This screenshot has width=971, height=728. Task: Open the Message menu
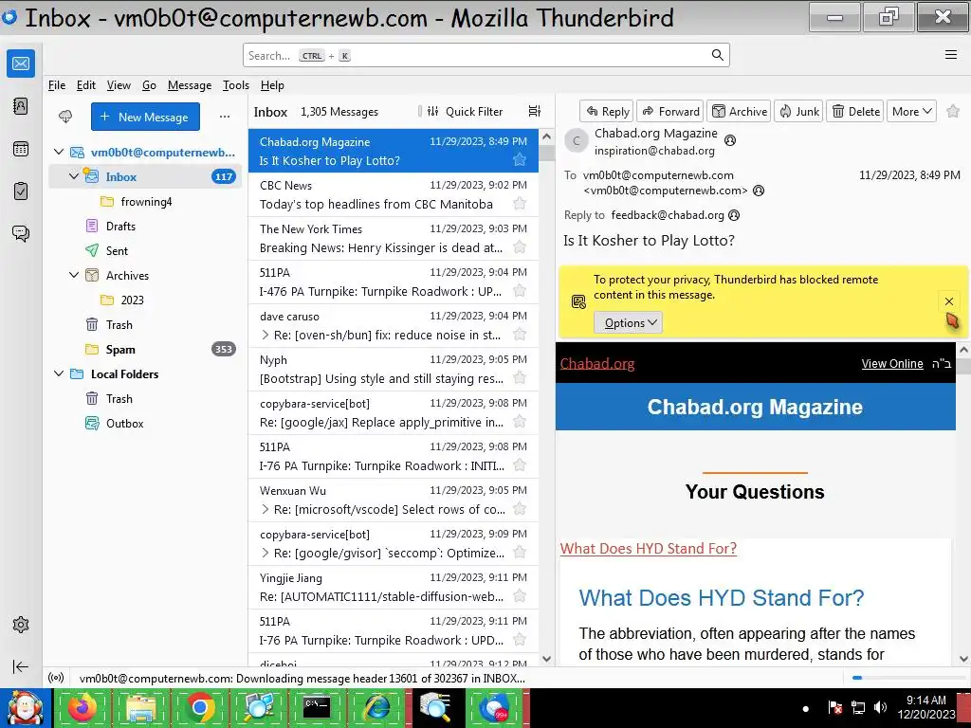click(190, 84)
